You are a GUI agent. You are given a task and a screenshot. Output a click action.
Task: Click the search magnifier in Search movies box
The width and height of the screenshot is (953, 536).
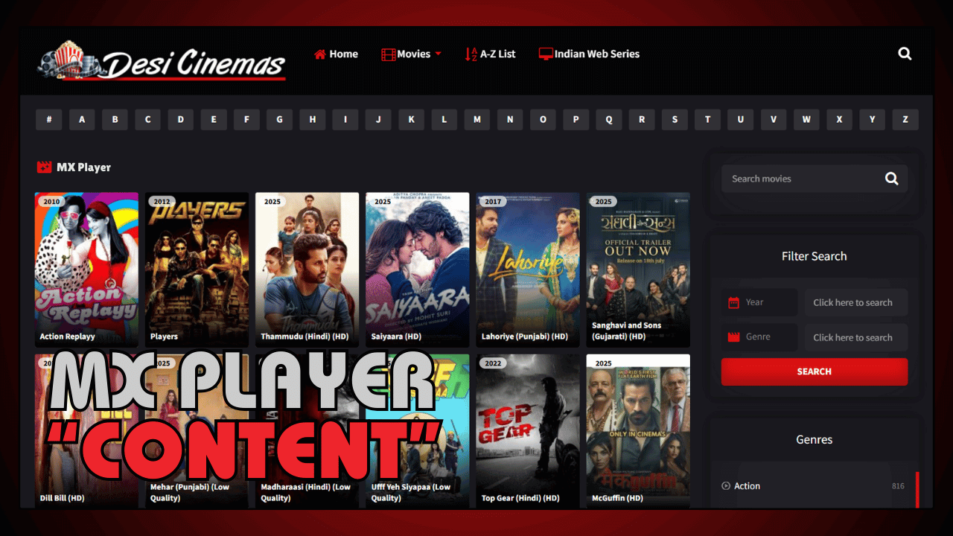[x=892, y=179]
